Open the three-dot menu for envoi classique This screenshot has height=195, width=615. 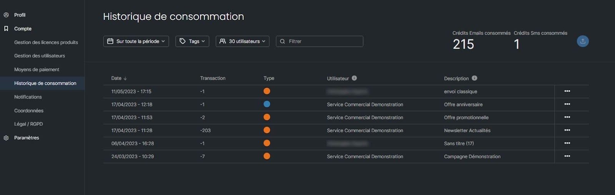tap(567, 91)
